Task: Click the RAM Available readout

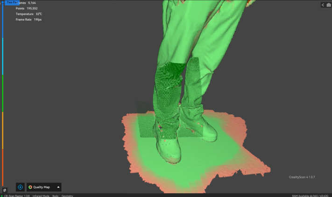Action: (311, 196)
